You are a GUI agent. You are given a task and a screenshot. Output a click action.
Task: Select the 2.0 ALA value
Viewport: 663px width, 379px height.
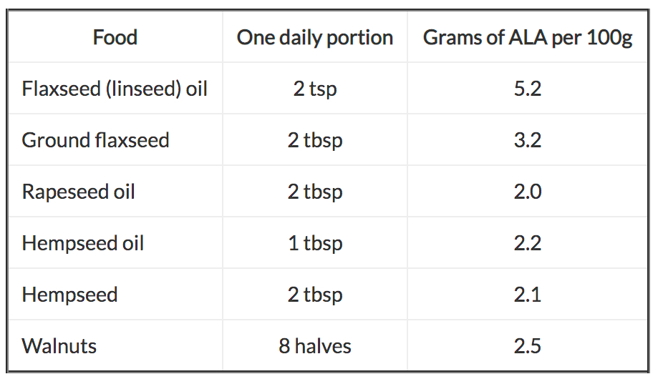click(x=528, y=192)
